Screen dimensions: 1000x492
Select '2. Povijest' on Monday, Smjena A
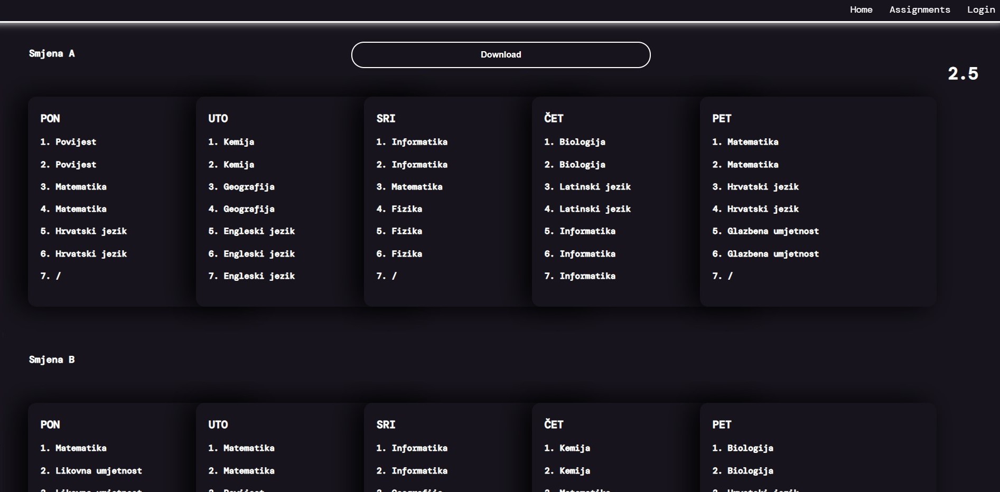point(69,165)
